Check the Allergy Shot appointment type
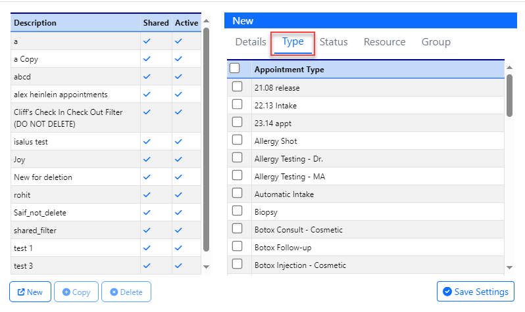 click(238, 140)
